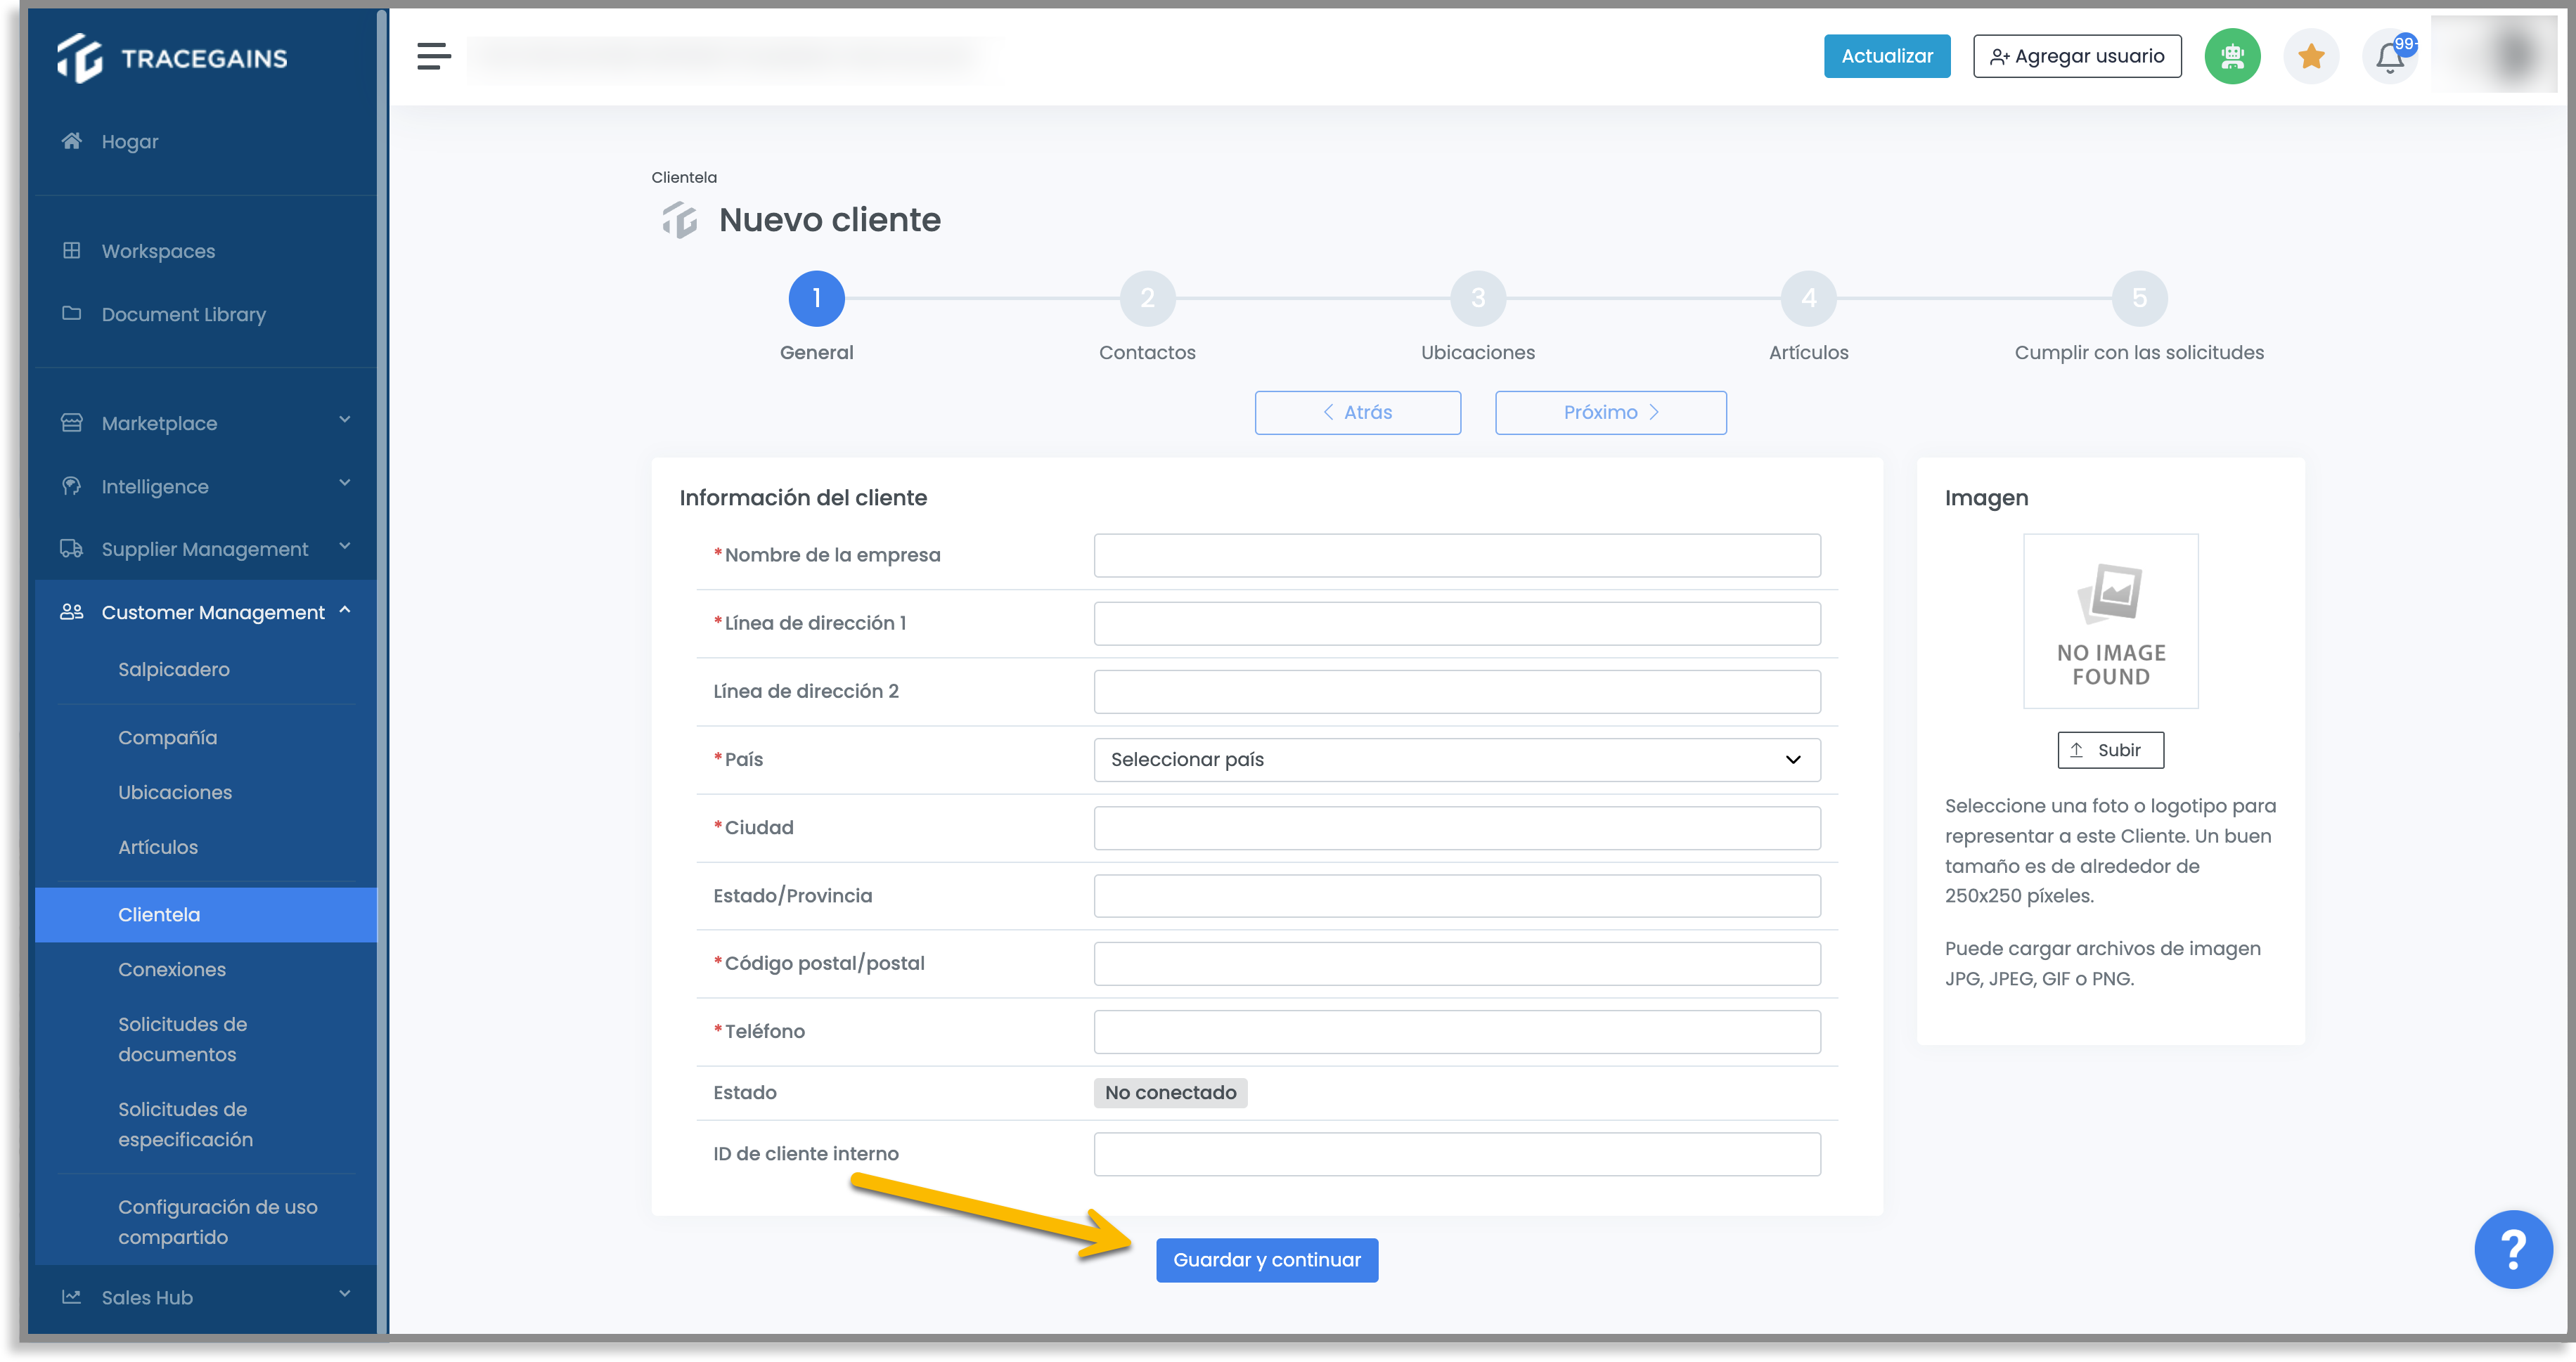The width and height of the screenshot is (2576, 1362).
Task: Go to step 3 Ubicaciones
Action: click(1478, 298)
